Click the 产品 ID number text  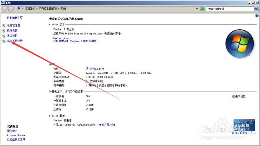tap(80, 125)
